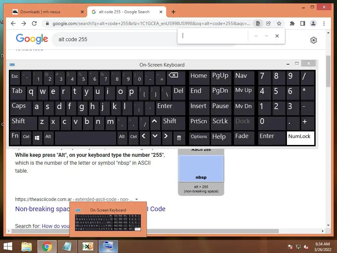
Task: Toggle the right Shift key
Action: point(173,123)
